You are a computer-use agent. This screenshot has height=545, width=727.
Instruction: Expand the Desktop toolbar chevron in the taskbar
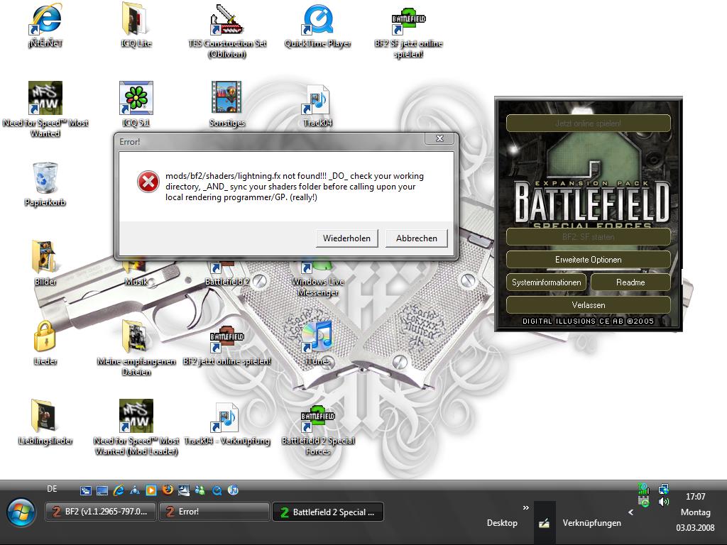click(526, 508)
